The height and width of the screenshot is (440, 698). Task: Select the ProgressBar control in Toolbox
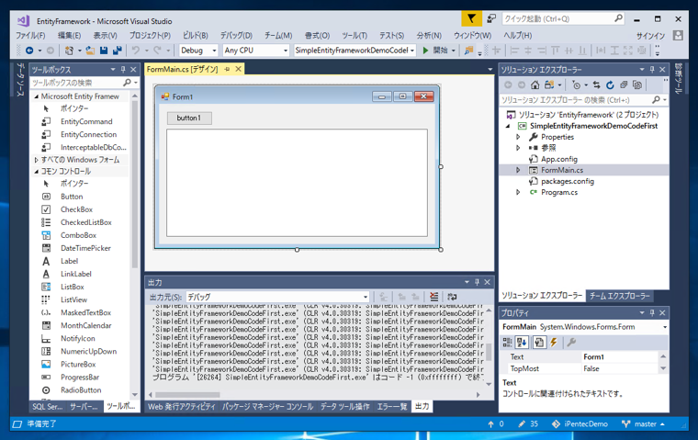pyautogui.click(x=80, y=378)
